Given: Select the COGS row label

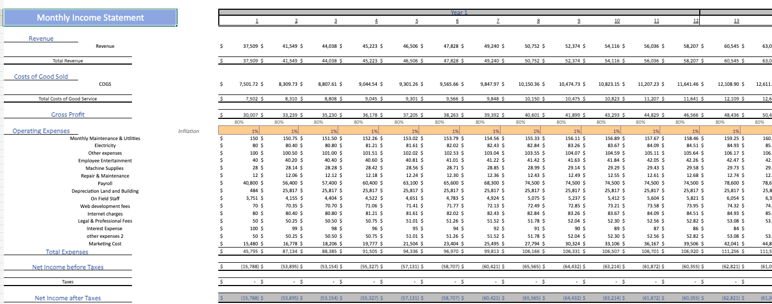Looking at the screenshot, I should [105, 84].
